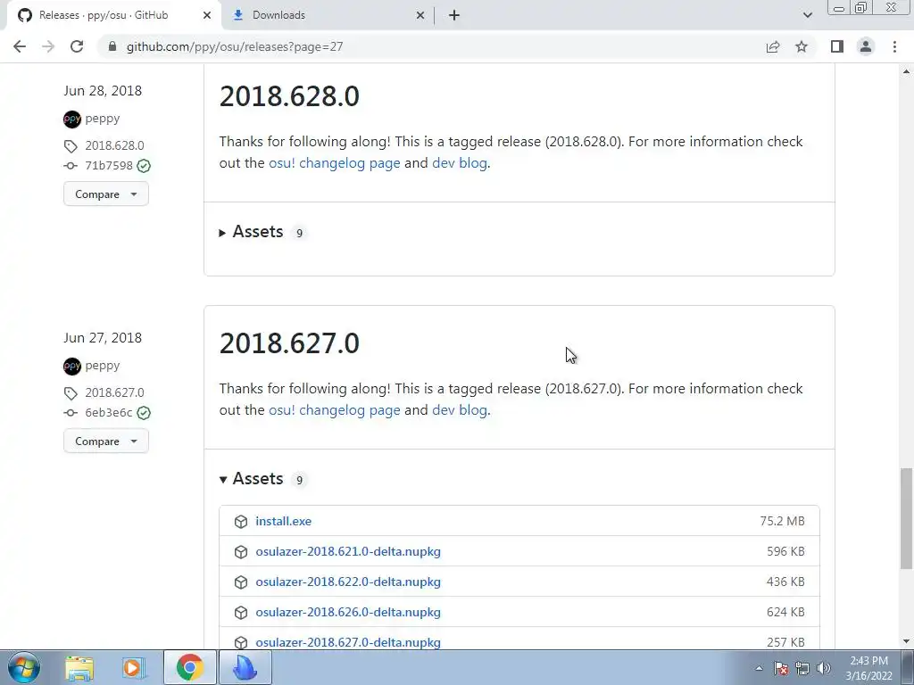This screenshot has width=914, height=685.
Task: Open Compare dropdown for 2018.627.0
Action: [106, 441]
